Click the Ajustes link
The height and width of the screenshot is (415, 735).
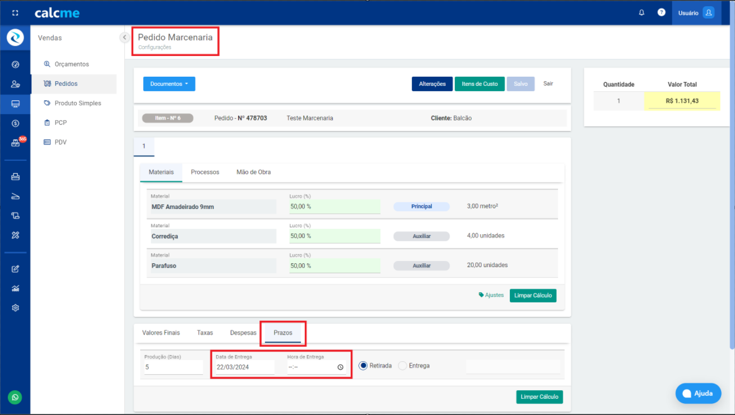click(x=491, y=295)
